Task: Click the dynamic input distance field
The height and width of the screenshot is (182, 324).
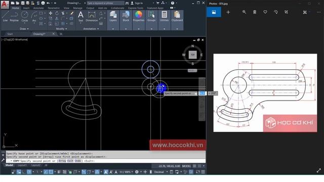Action: tap(202, 94)
